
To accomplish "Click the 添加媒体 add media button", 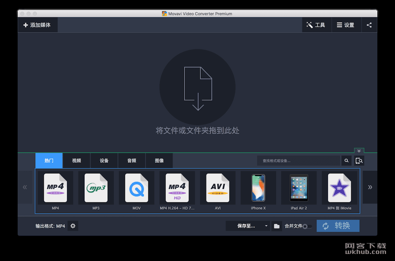I will [37, 25].
